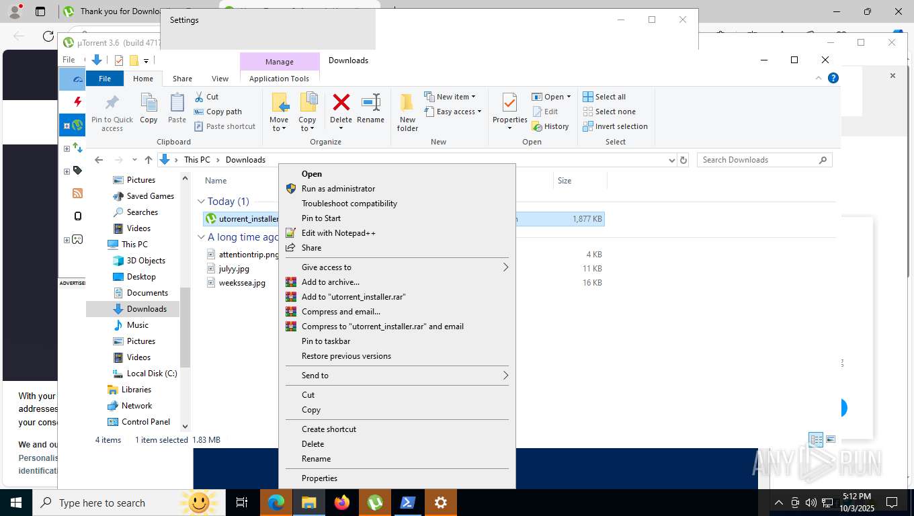Image resolution: width=914 pixels, height=516 pixels.
Task: Open recent locations dropdown arrow
Action: [134, 160]
